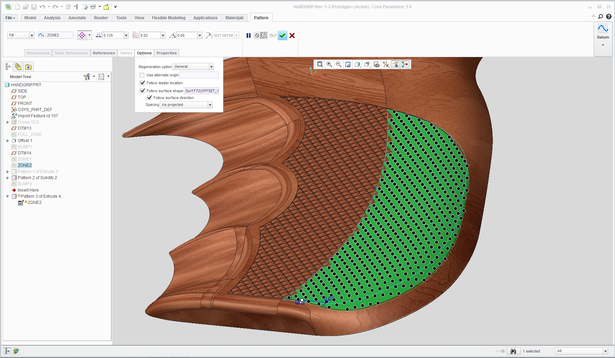Switch to the Render ribbon tab

[101, 18]
